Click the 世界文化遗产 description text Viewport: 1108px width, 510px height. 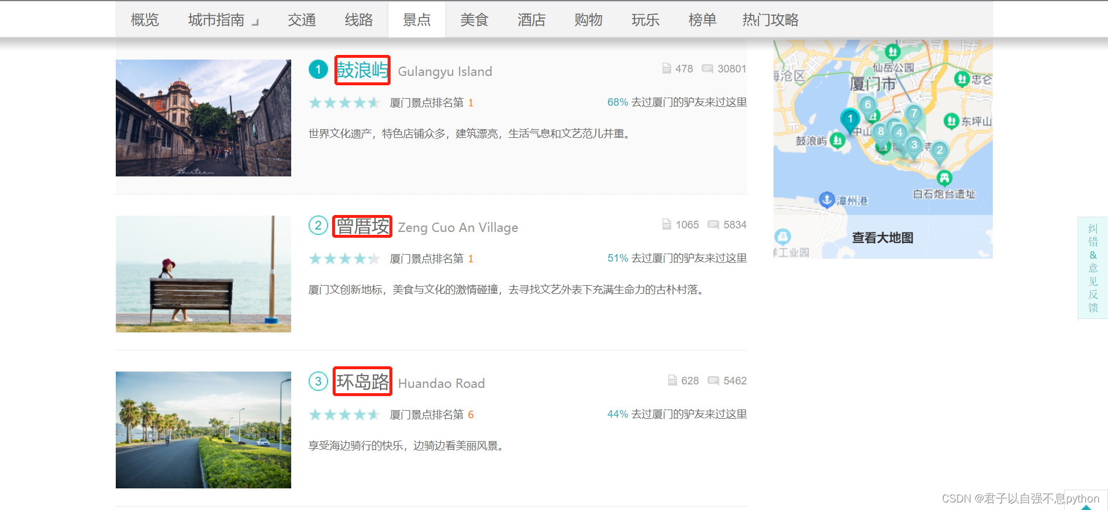tap(471, 134)
